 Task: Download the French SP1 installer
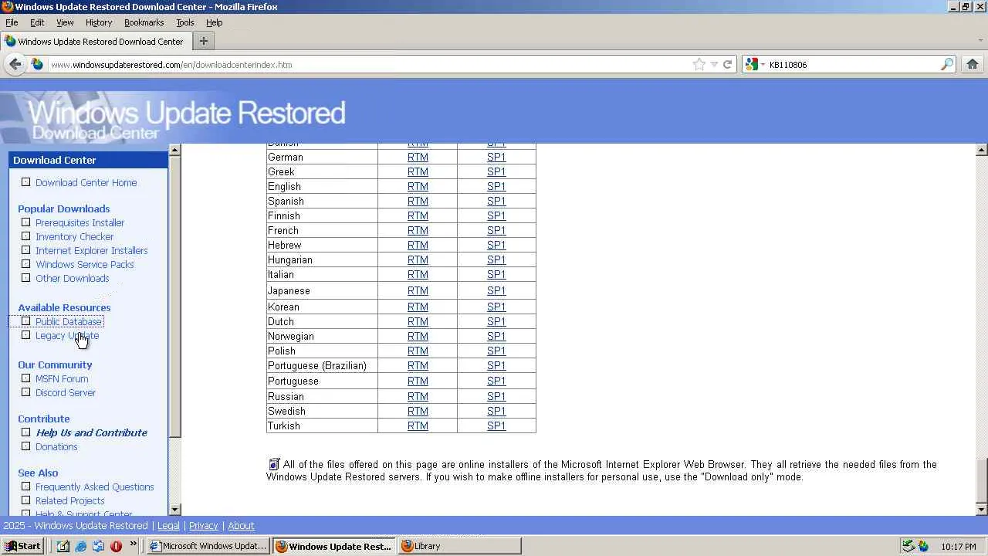coord(496,231)
